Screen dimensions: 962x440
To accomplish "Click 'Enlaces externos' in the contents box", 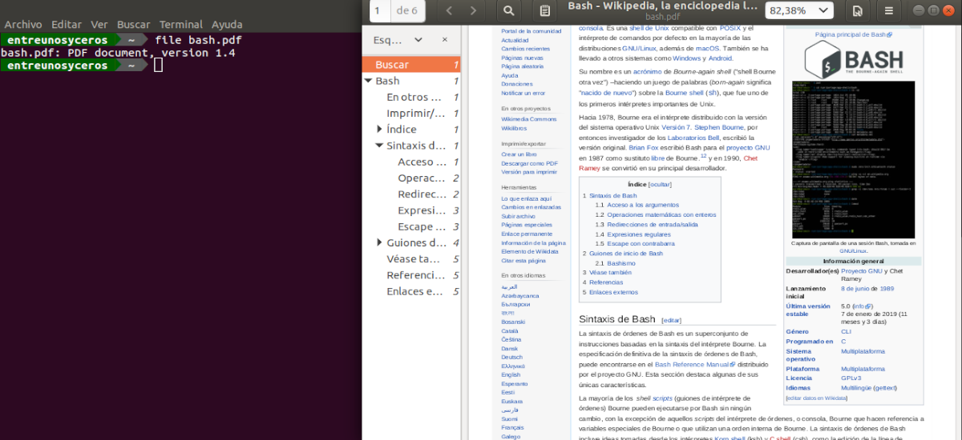I will (x=613, y=292).
